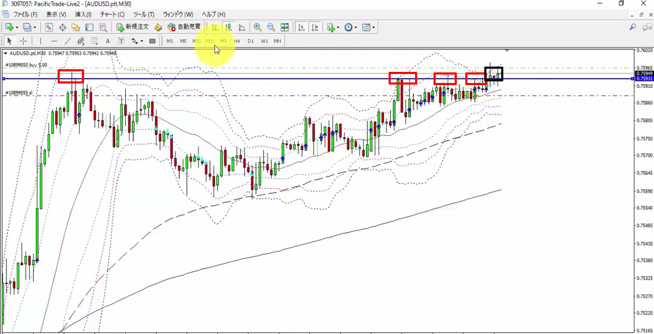This screenshot has height=334, width=654.
Task: Tile chart windows icon
Action: [x=285, y=27]
